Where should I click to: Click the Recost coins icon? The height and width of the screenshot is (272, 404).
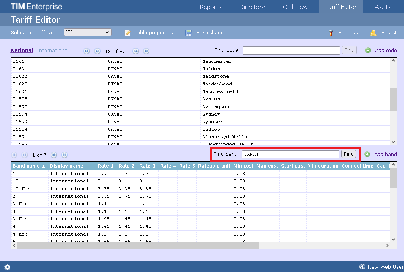coord(374,33)
